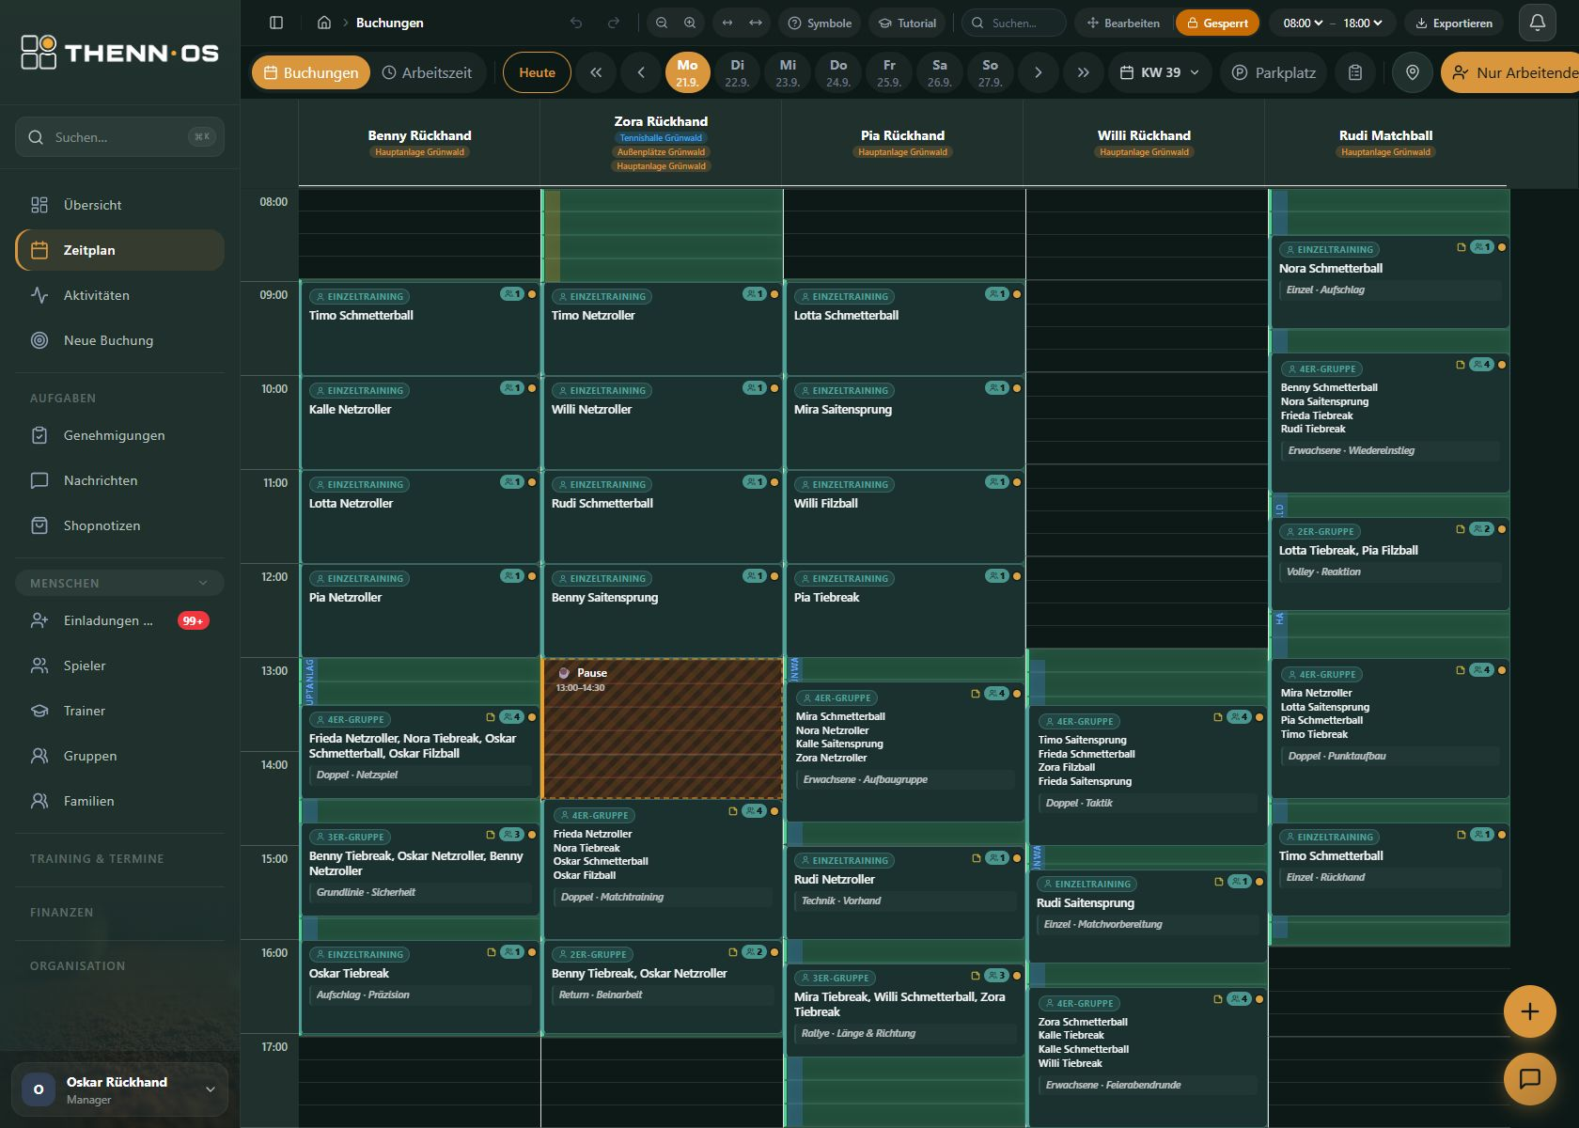This screenshot has width=1579, height=1128.
Task: Go to home breadcrumb icon
Action: 324,23
